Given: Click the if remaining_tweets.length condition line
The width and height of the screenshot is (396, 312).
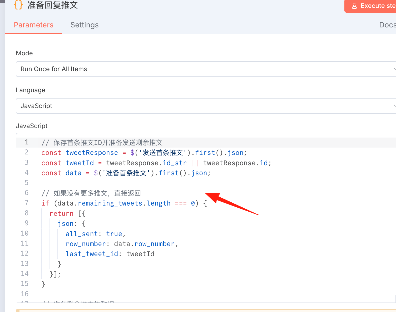Looking at the screenshot, I should click(x=124, y=203).
